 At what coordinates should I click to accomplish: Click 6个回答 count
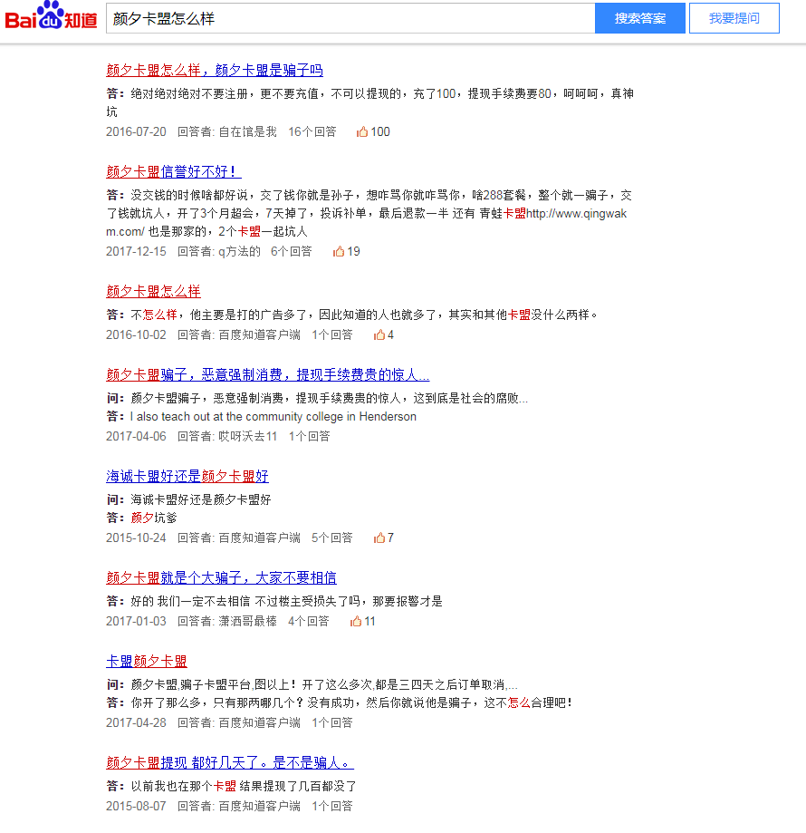[x=292, y=251]
